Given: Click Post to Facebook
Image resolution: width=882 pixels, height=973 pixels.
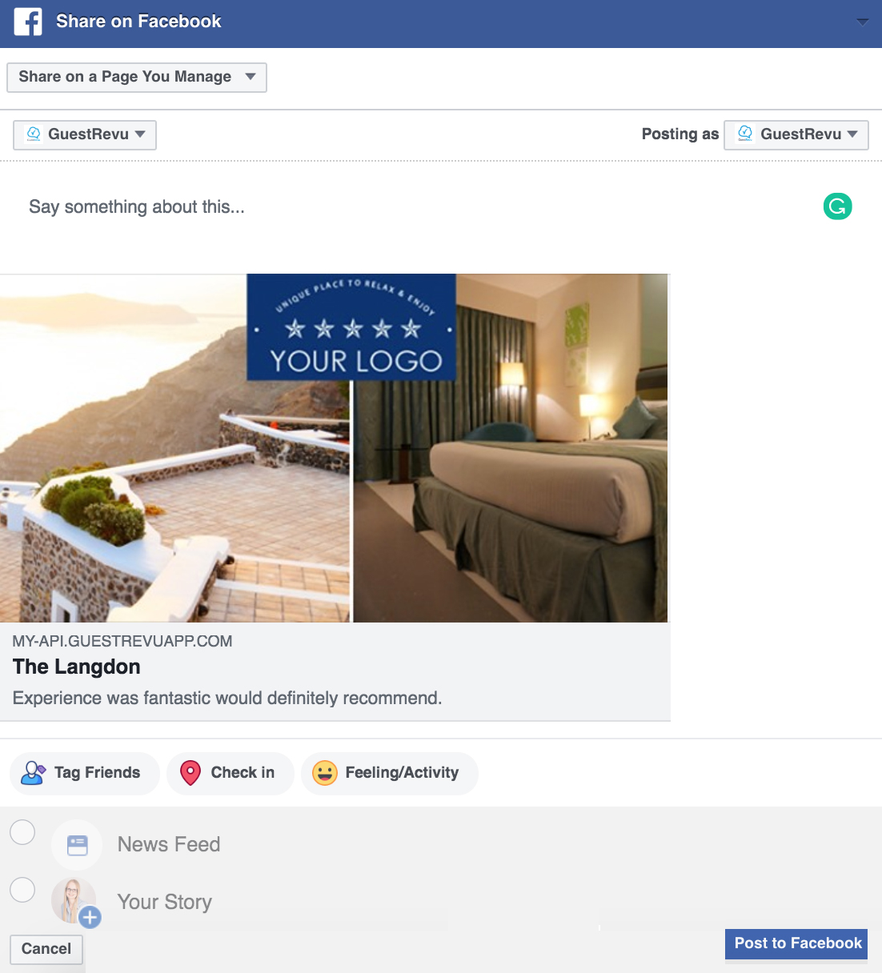Looking at the screenshot, I should [x=796, y=943].
